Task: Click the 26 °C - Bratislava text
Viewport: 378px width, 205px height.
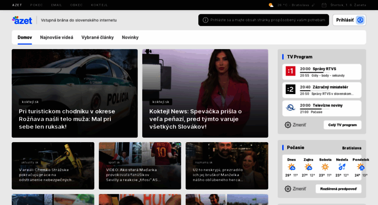Action: point(293,5)
